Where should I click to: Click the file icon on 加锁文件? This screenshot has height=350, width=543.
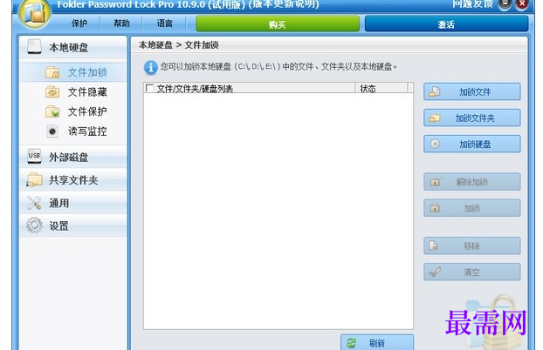tap(435, 91)
